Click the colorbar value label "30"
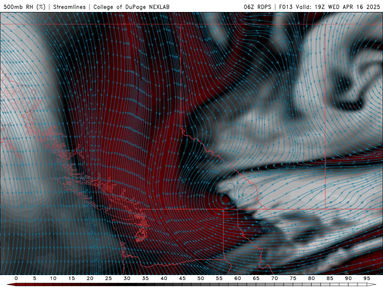Image resolution: width=383 pixels, height=287 pixels. pyautogui.click(x=127, y=278)
